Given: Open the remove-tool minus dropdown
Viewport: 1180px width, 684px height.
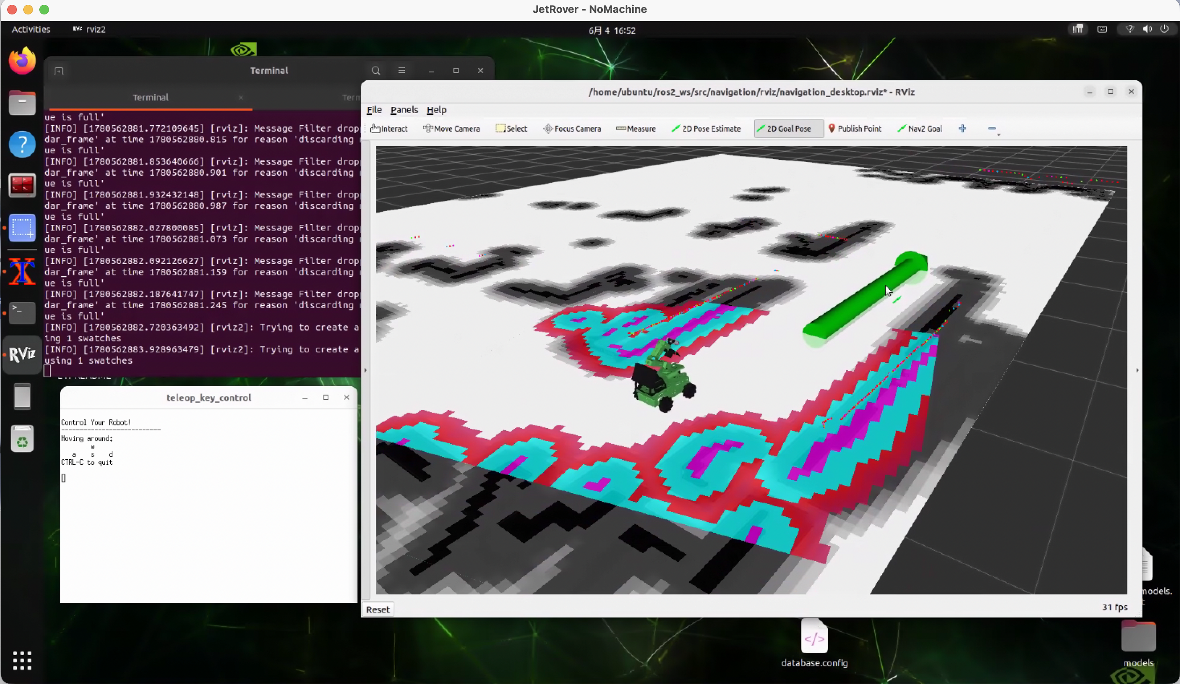Looking at the screenshot, I should coord(993,129).
